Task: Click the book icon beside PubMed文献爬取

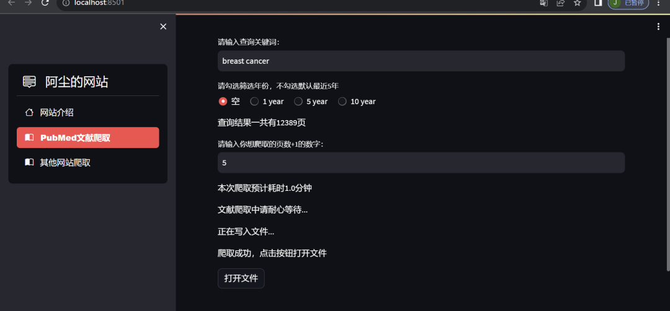Action: coord(29,138)
